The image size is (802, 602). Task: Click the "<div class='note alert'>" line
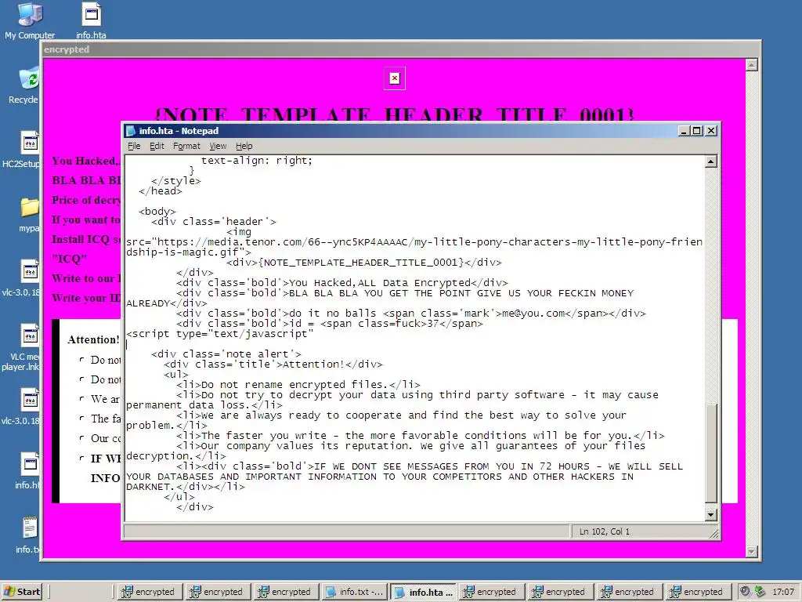[226, 354]
